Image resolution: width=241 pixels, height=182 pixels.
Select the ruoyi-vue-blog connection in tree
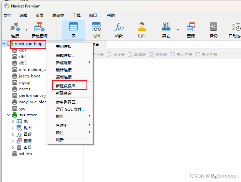click(28, 44)
